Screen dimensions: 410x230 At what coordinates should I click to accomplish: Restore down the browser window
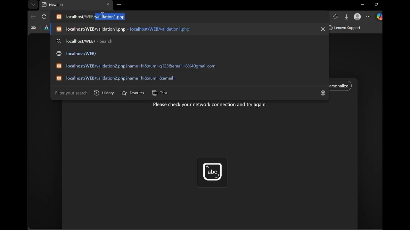point(376,4)
